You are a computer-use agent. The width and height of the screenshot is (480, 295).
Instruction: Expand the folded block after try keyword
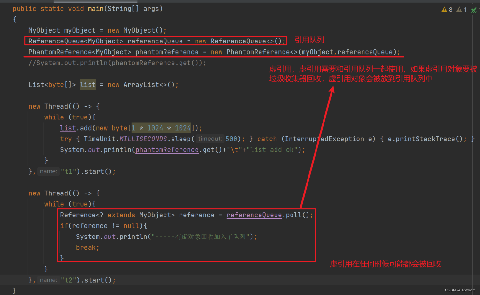coord(78,139)
